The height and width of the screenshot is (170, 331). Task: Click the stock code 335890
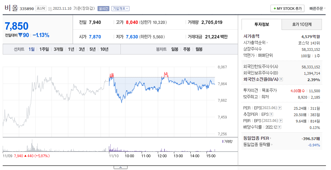[x=27, y=9]
